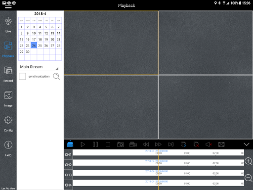Viewport: 253px width, 190px height.
Task: Click 02:00 on the CH4 timeline
Action: pyautogui.click(x=215, y=184)
